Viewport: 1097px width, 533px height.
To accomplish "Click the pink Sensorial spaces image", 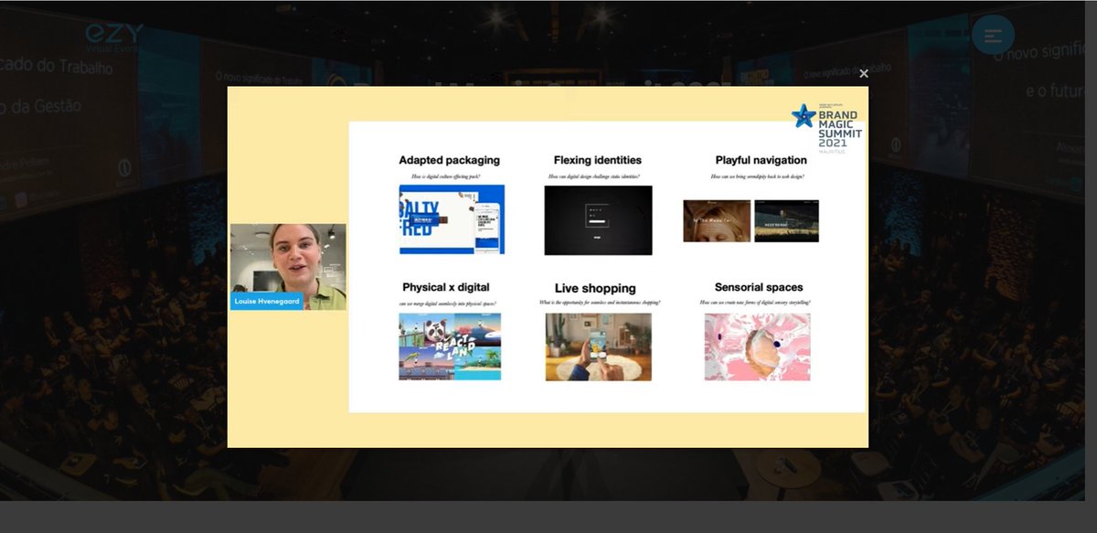I will (x=758, y=346).
